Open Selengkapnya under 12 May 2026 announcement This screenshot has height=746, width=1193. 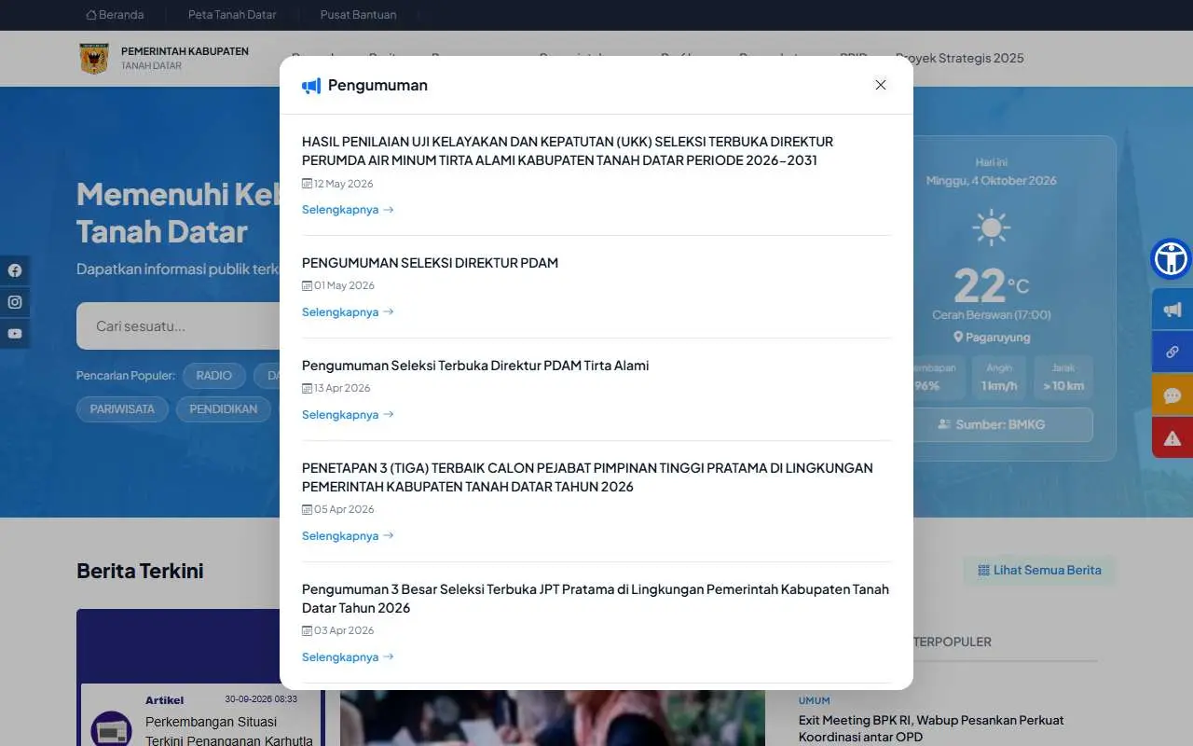(348, 210)
